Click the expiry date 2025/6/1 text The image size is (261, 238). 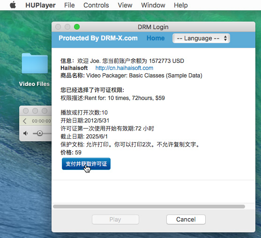click(x=97, y=137)
